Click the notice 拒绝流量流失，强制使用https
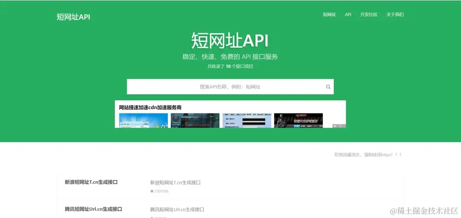The width and height of the screenshot is (461, 218). [x=368, y=155]
